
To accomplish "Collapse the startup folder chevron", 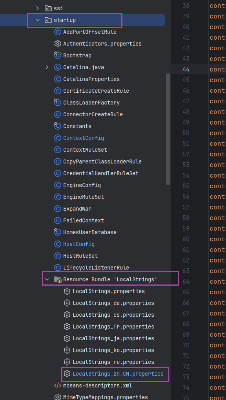I will [x=38, y=20].
